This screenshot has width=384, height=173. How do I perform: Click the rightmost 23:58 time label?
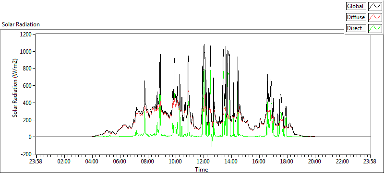[370, 161]
